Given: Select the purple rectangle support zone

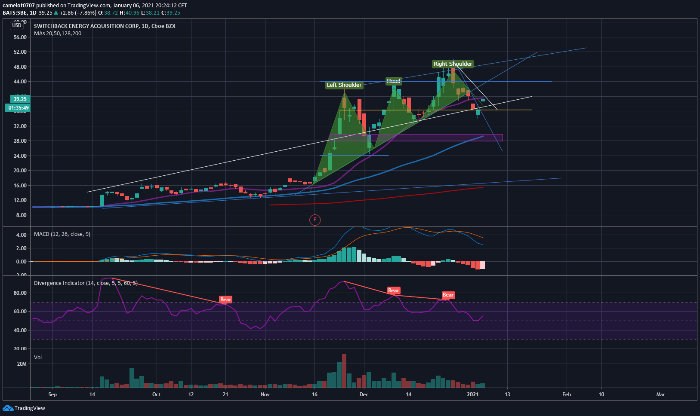Looking at the screenshot, I should pos(416,138).
